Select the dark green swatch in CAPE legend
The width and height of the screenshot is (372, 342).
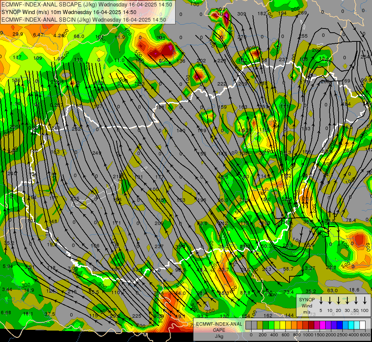(x=266, y=325)
